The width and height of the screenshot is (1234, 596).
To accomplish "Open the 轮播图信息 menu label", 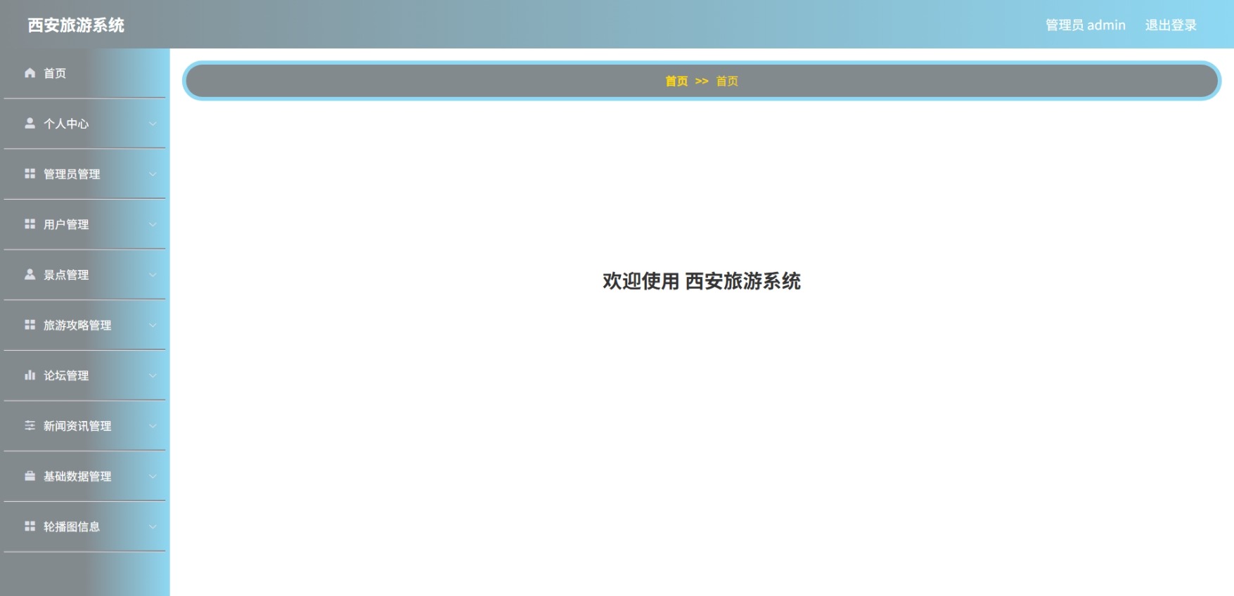I will pos(72,527).
